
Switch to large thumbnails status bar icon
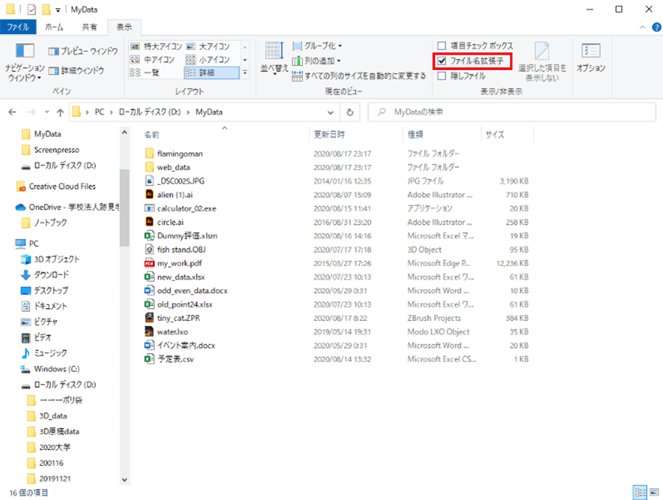tap(654, 493)
